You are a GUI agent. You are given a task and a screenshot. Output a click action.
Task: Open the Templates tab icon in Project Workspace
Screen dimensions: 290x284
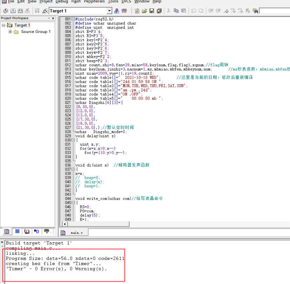47,231
